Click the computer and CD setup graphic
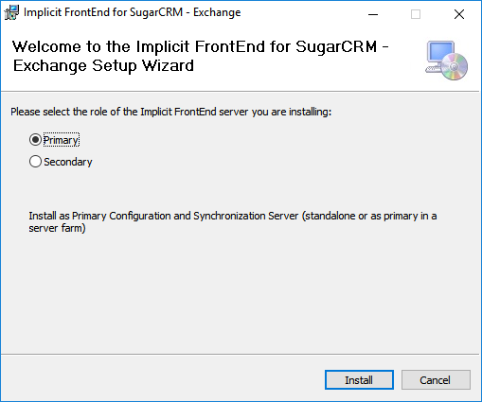The height and width of the screenshot is (402, 482). click(446, 61)
